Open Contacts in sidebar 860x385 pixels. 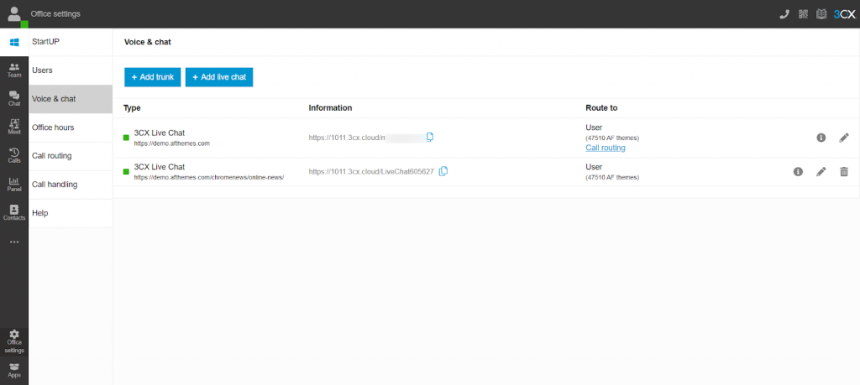click(14, 212)
